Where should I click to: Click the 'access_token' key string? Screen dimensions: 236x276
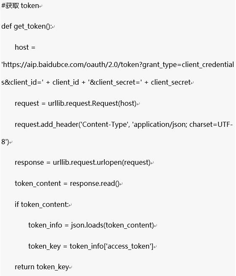(129, 246)
